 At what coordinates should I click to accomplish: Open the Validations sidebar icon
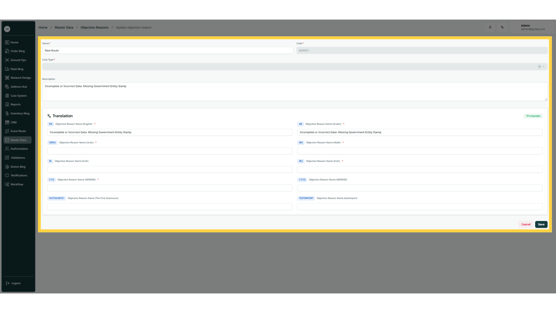tap(7, 158)
